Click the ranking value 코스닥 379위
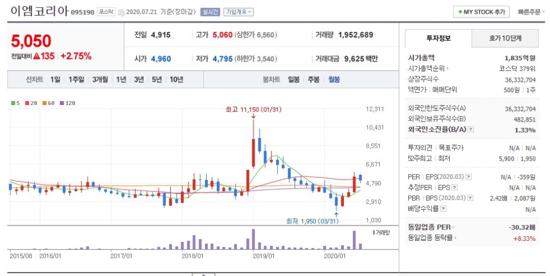This screenshot has width=550, height=276. [518, 69]
